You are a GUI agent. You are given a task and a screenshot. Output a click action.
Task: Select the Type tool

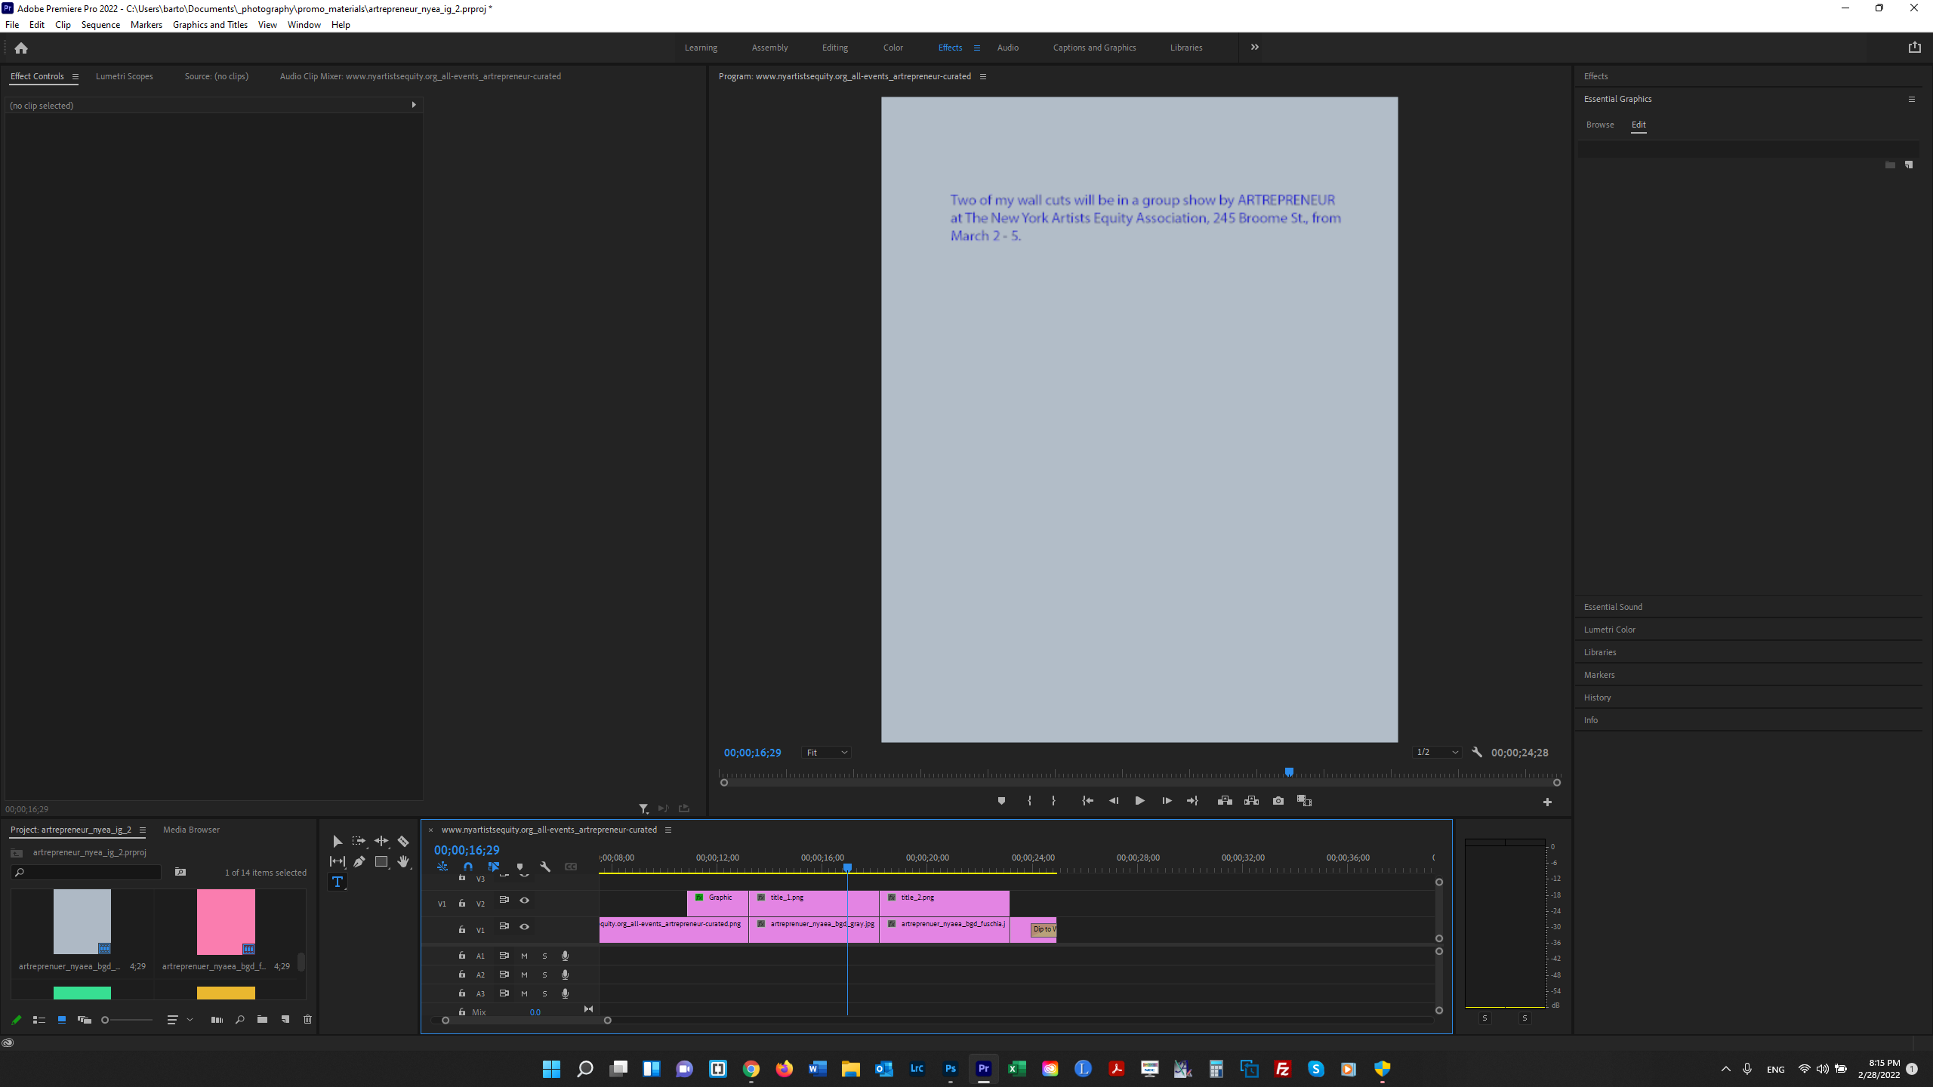coord(337,882)
